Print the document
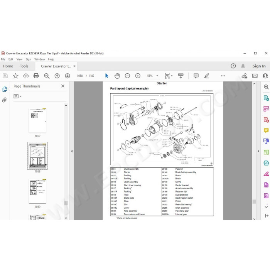The image size is (270, 270). [36, 76]
